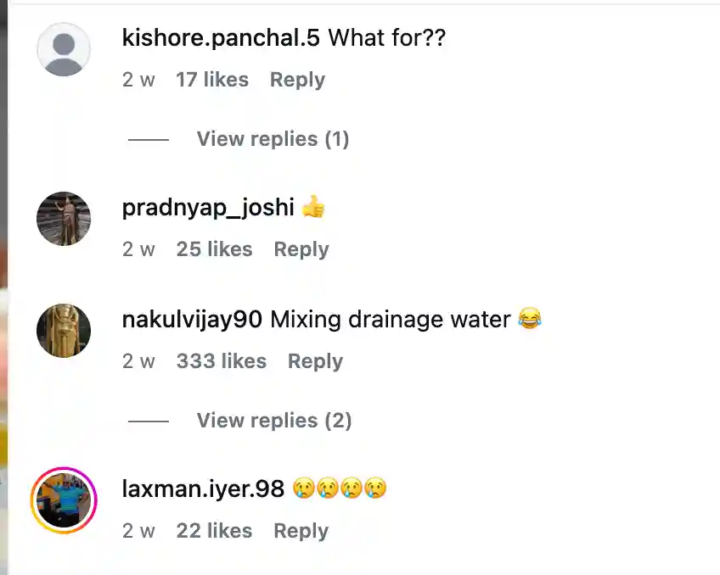720x575 pixels.
Task: Open kishore.panchal.5's default avatar
Action: [64, 49]
